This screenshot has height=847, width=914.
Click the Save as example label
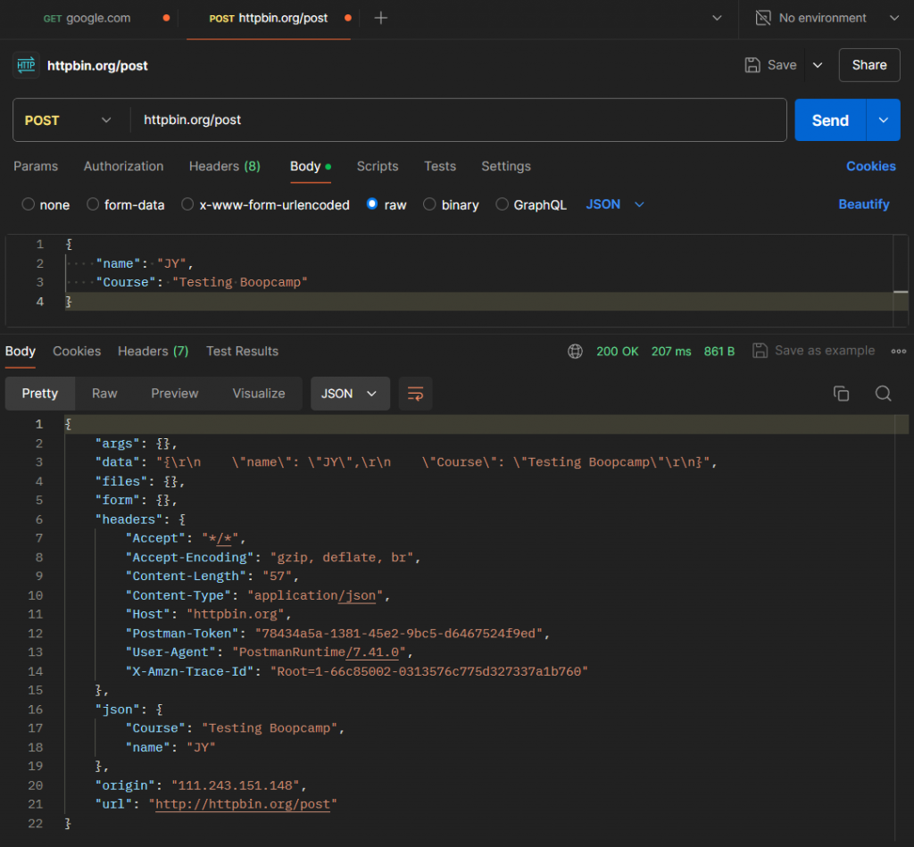coord(824,351)
